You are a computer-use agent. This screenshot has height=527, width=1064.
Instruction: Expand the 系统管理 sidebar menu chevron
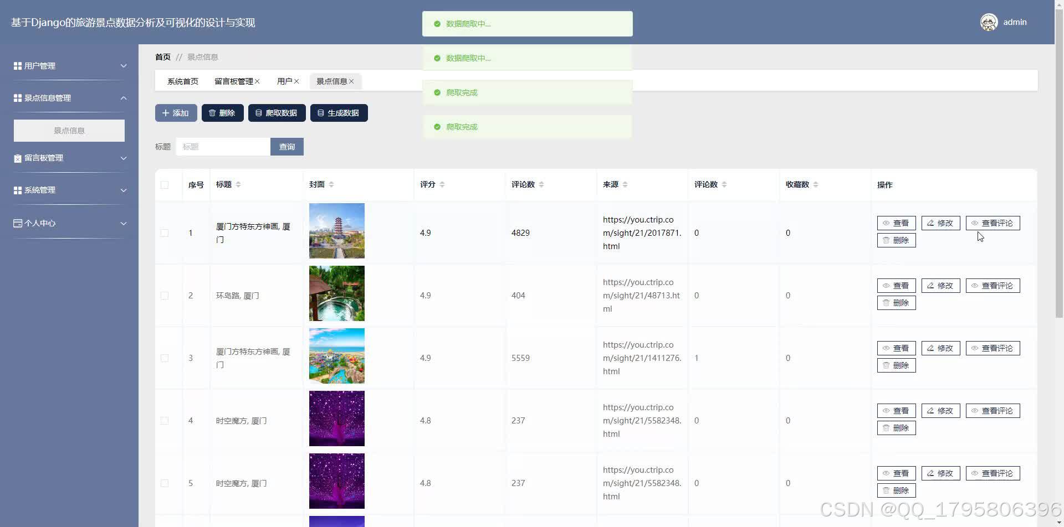(x=124, y=190)
